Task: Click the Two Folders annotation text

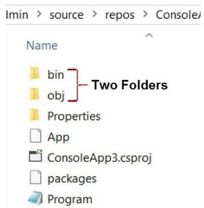Action: tap(130, 85)
